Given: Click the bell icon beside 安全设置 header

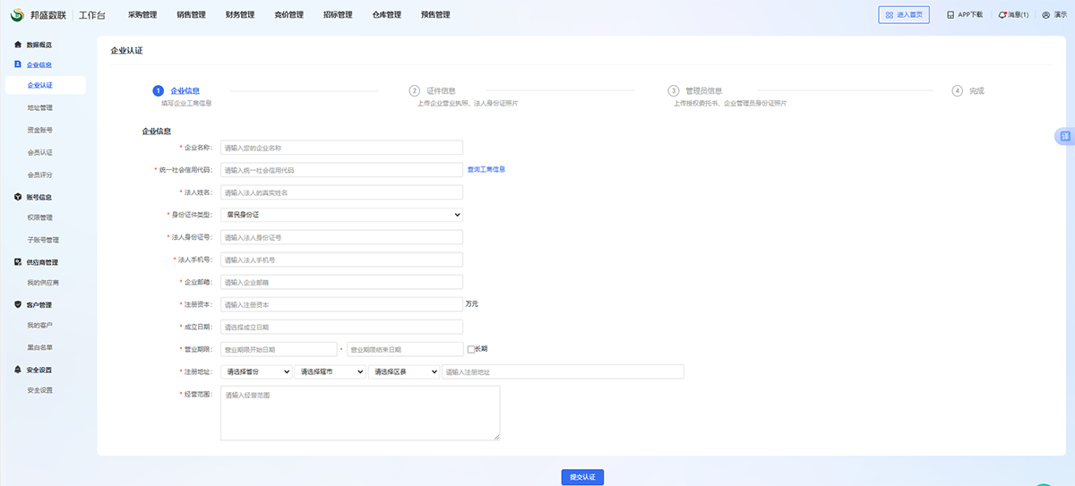Looking at the screenshot, I should 18,369.
